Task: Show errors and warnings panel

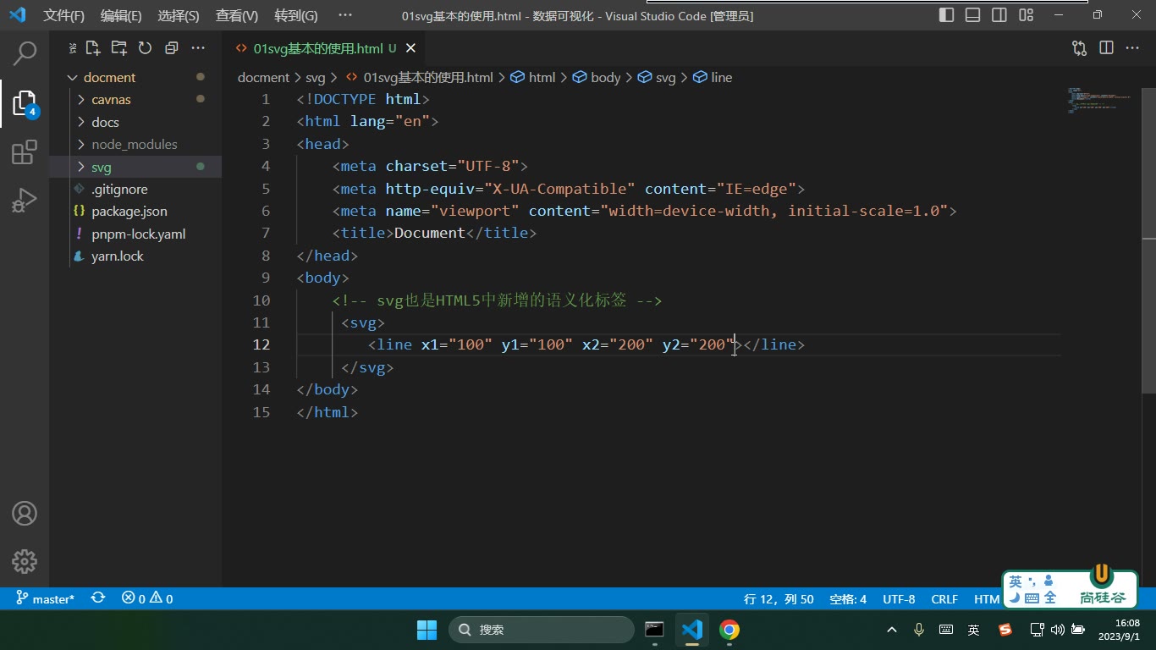Action: coord(147,598)
